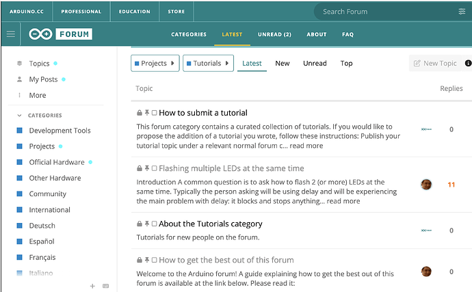
Task: Tick checkbox for Flashing multiple LEDs topic
Action: pos(154,168)
